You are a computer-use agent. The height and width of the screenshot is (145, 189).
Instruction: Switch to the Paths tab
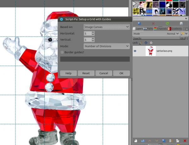click(148, 29)
